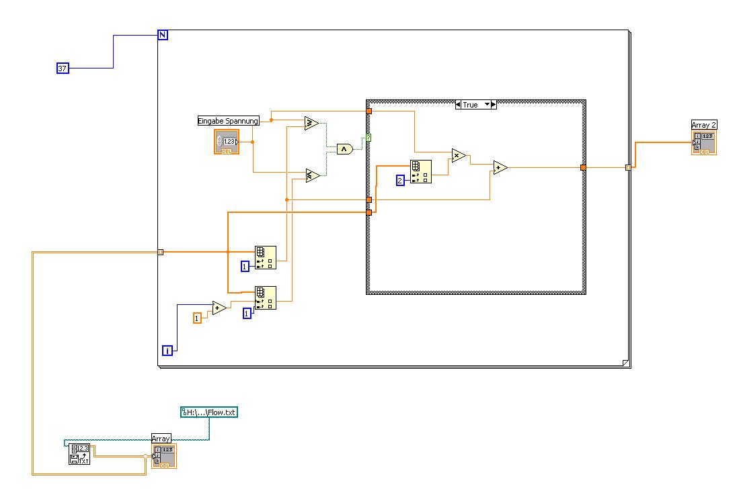Select the upper Index Array node with index 1
The image size is (739, 495).
point(266,257)
